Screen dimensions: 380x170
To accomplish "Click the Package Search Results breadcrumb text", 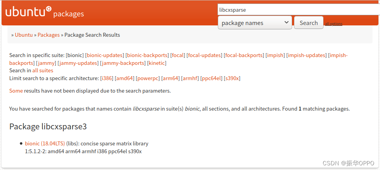I will pyautogui.click(x=92, y=35).
